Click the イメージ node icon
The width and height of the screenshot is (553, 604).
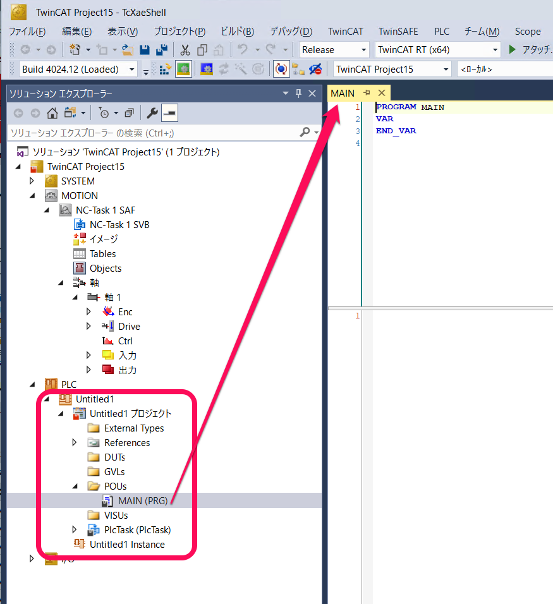80,239
